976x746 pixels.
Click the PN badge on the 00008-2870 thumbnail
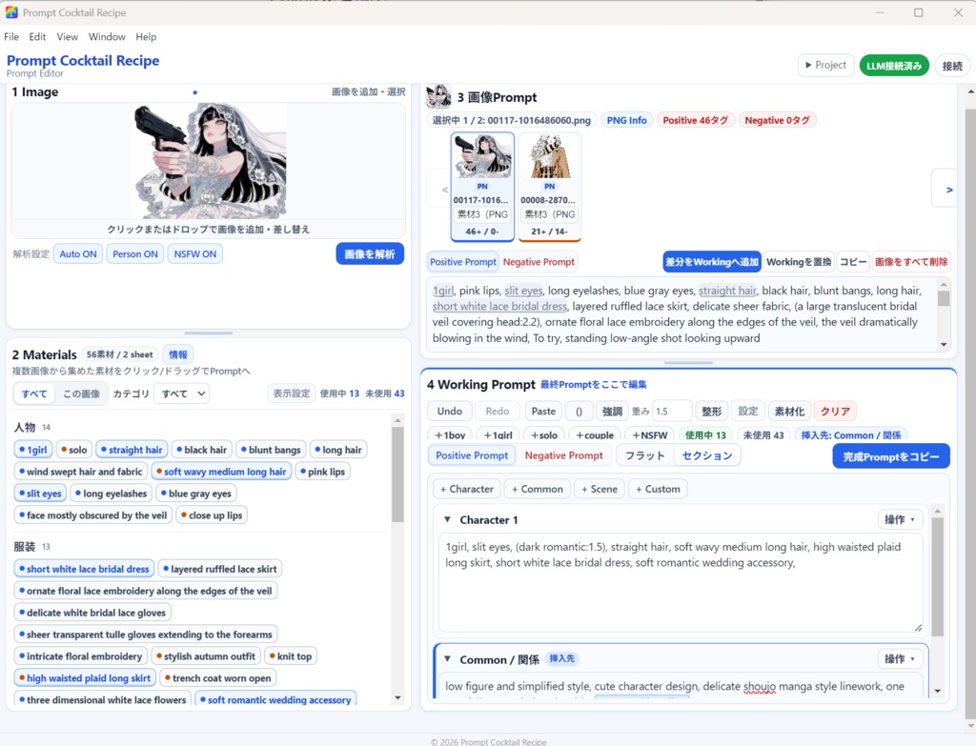click(x=550, y=186)
